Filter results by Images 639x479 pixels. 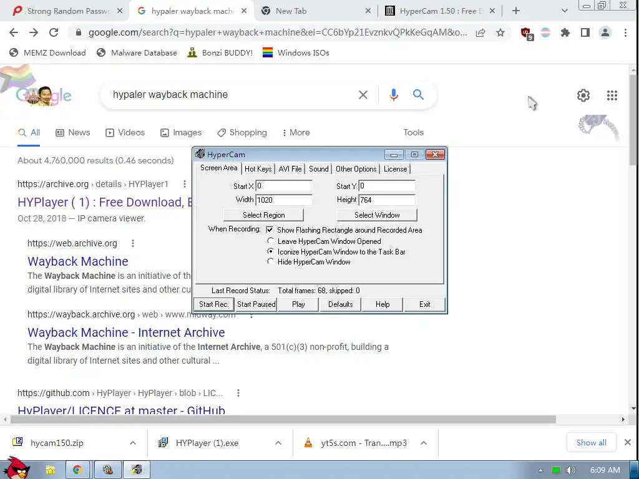[x=181, y=133]
